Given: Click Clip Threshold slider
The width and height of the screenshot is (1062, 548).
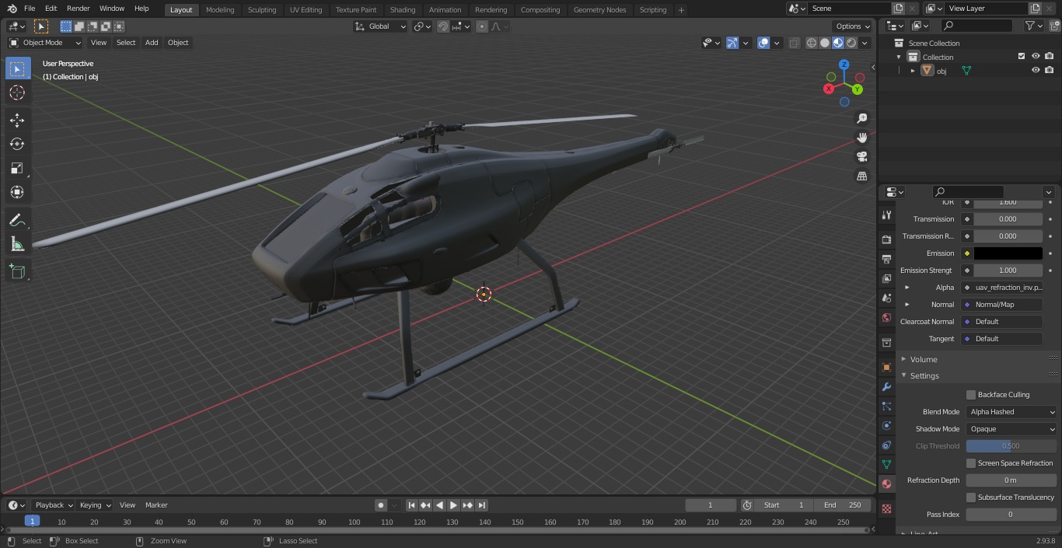Looking at the screenshot, I should (x=1011, y=446).
